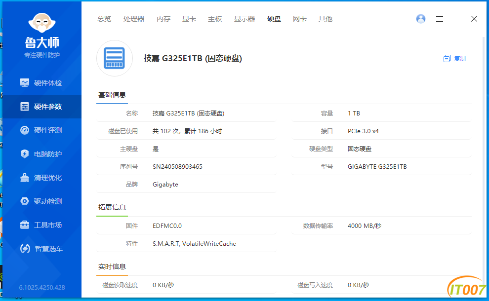The width and height of the screenshot is (489, 301).
Task: Click the user account avatar icon
Action: pos(421,19)
